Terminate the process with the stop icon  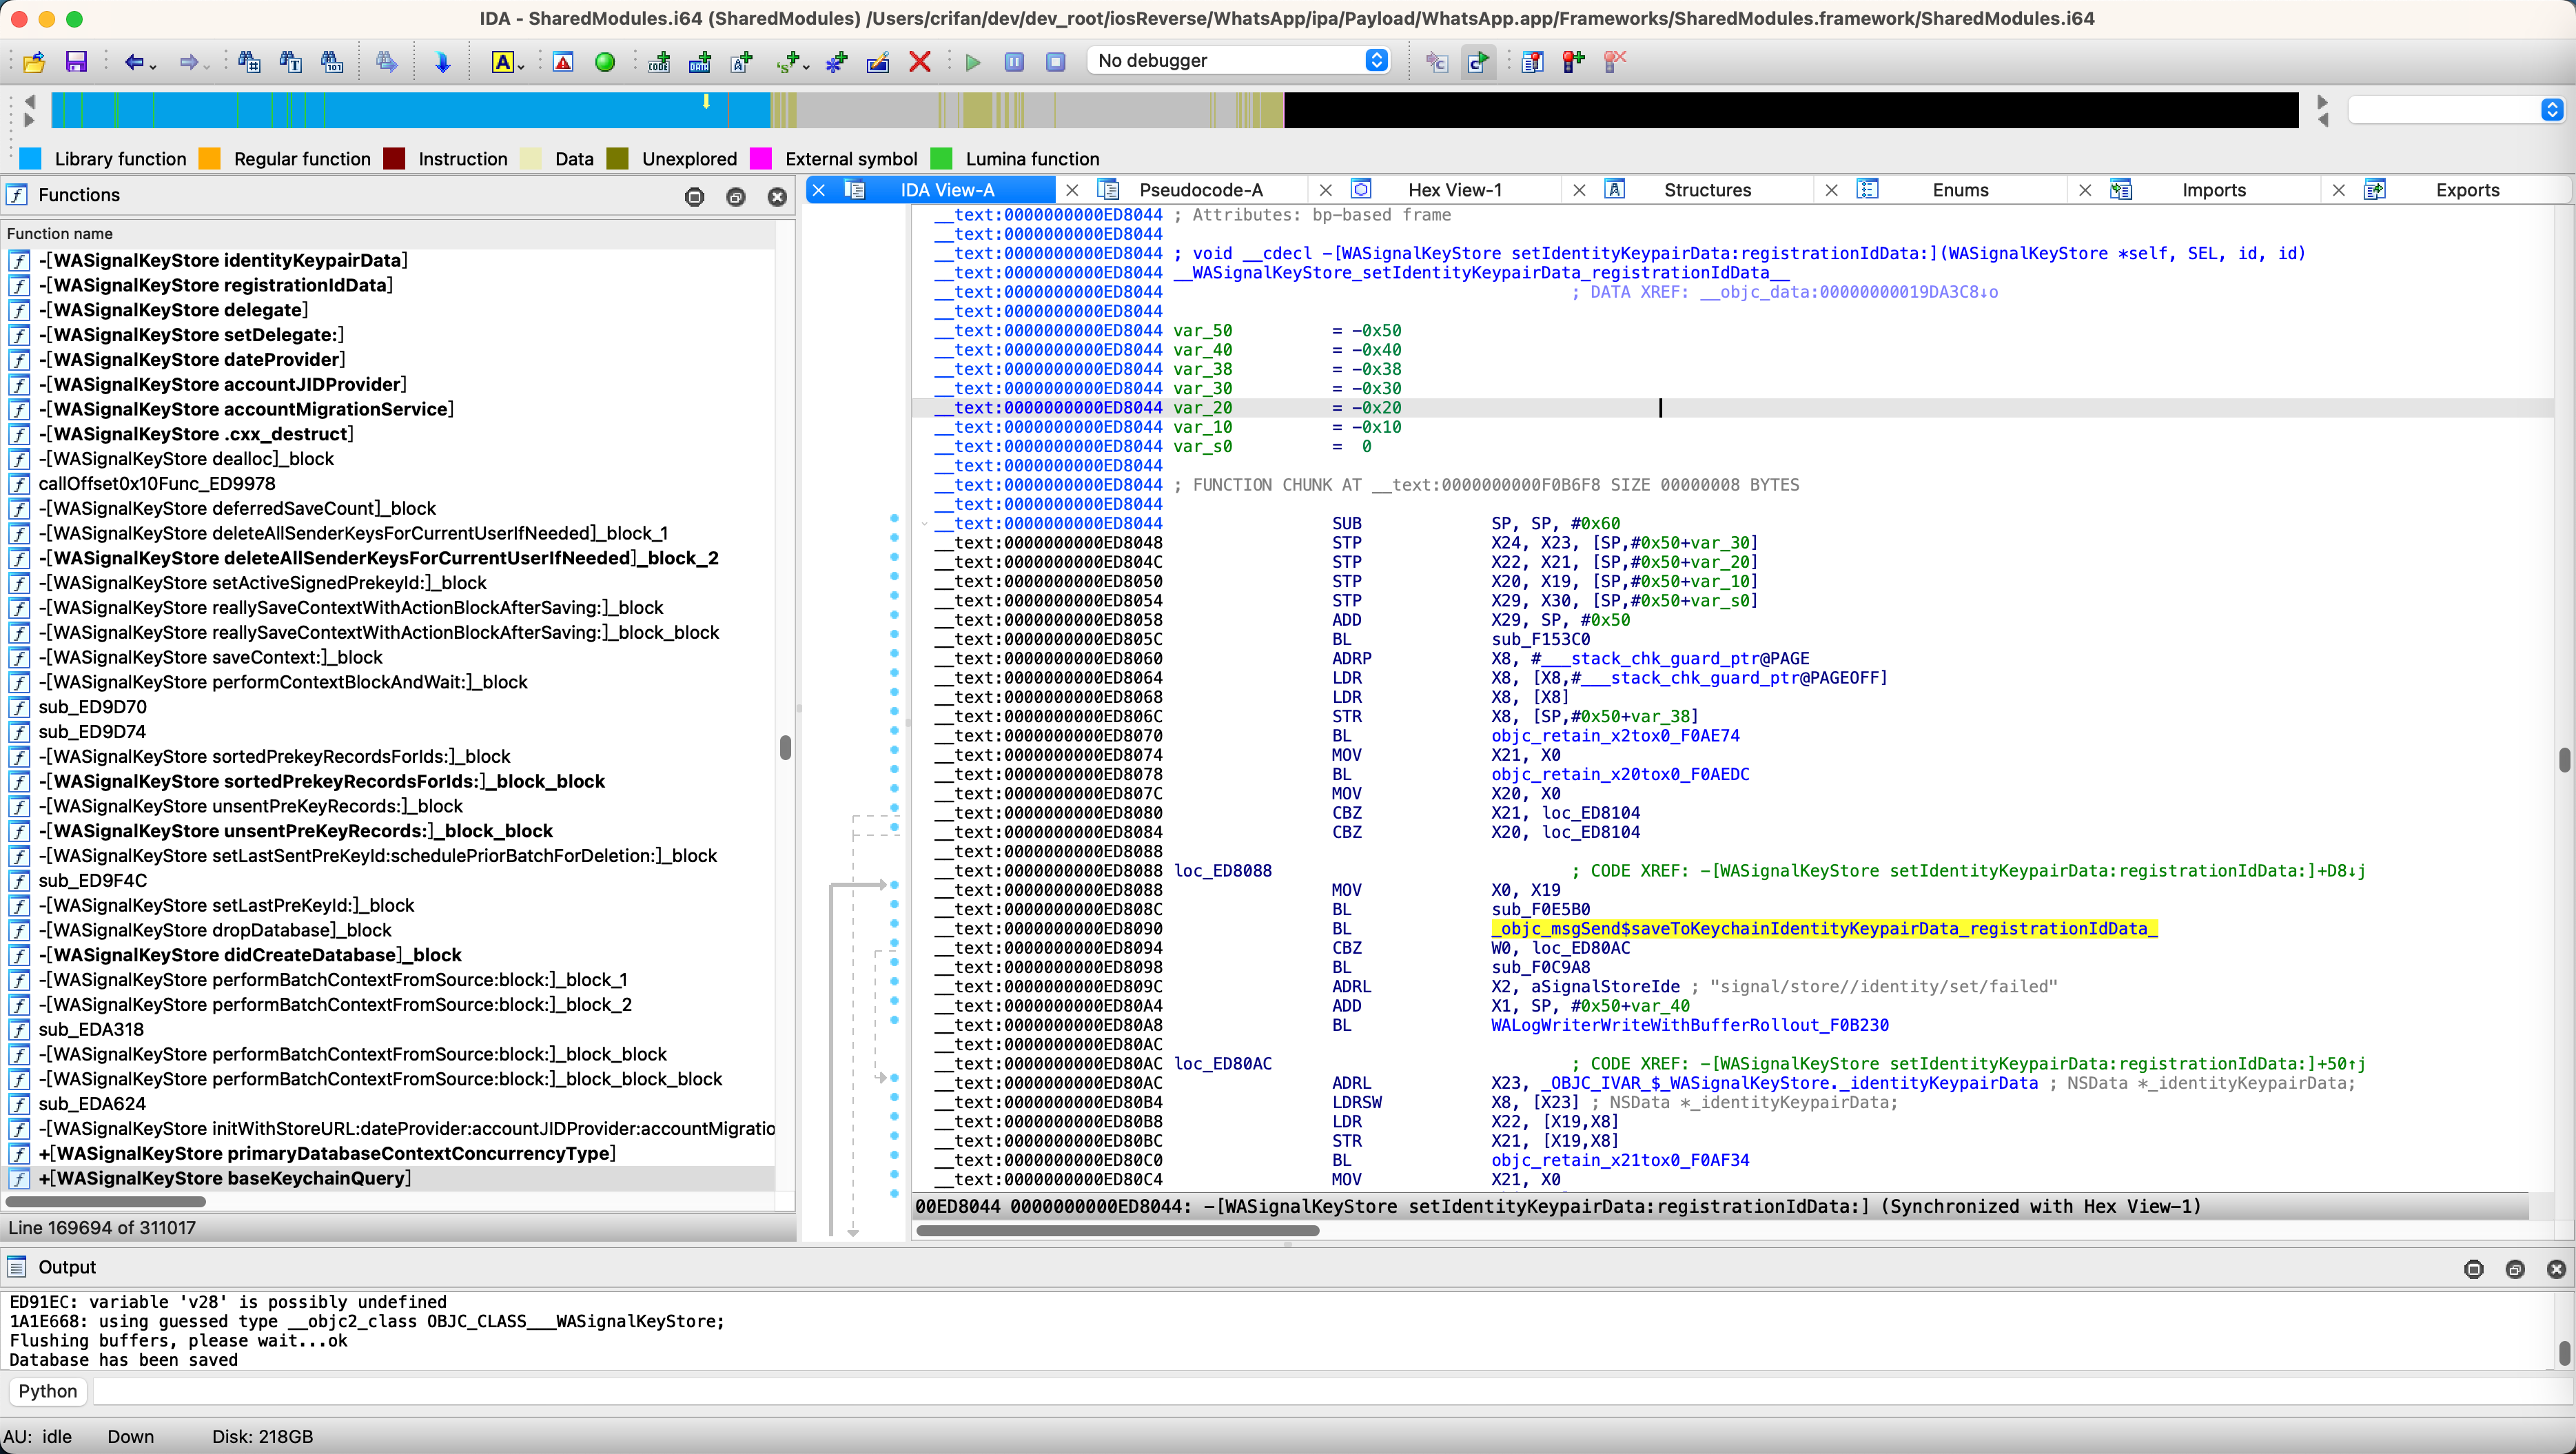[x=1055, y=62]
